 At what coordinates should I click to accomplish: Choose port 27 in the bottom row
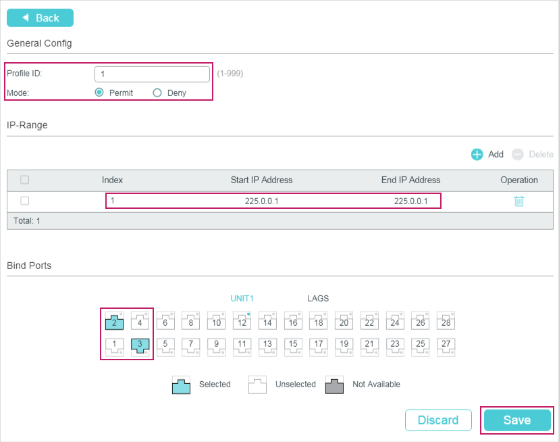[446, 346]
